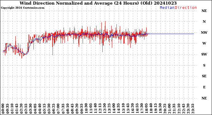Click the '14:00' time axis label
This screenshot has height=115, width=212.
[x=114, y=109]
